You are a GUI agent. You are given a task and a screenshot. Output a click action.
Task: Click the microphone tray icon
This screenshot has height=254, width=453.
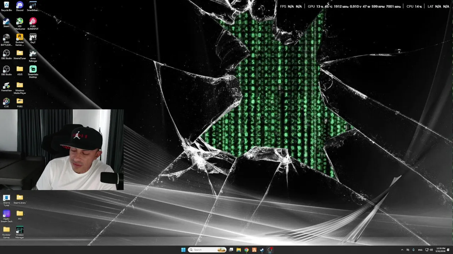click(x=413, y=250)
